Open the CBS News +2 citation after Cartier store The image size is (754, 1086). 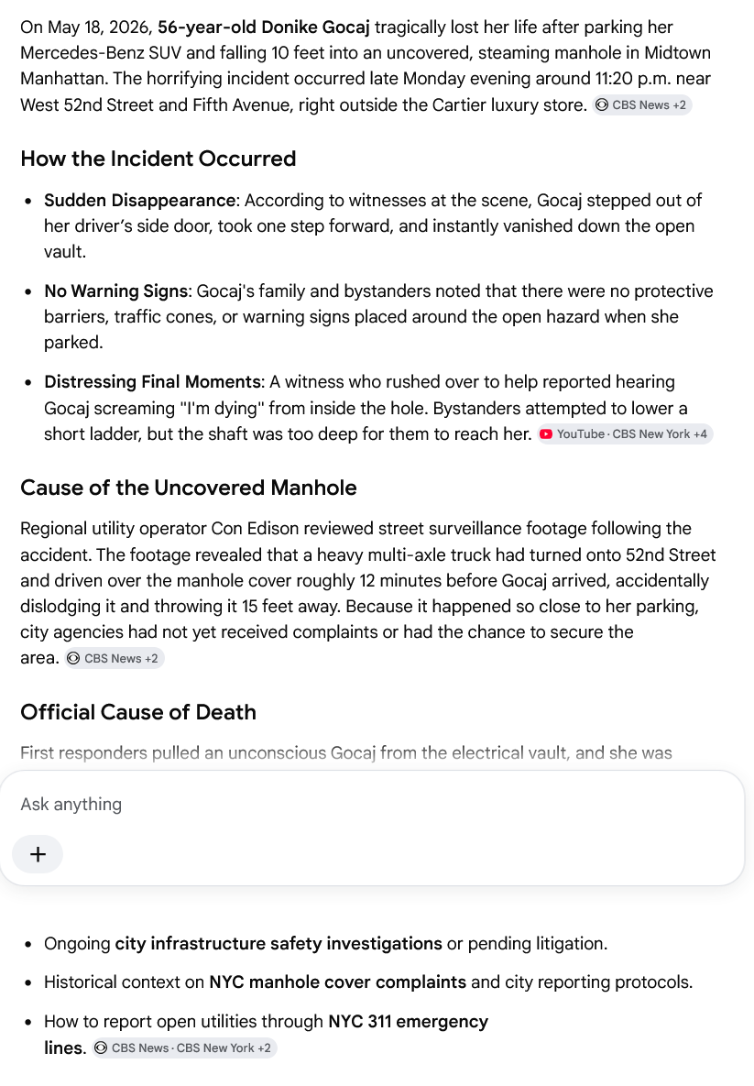tap(642, 105)
